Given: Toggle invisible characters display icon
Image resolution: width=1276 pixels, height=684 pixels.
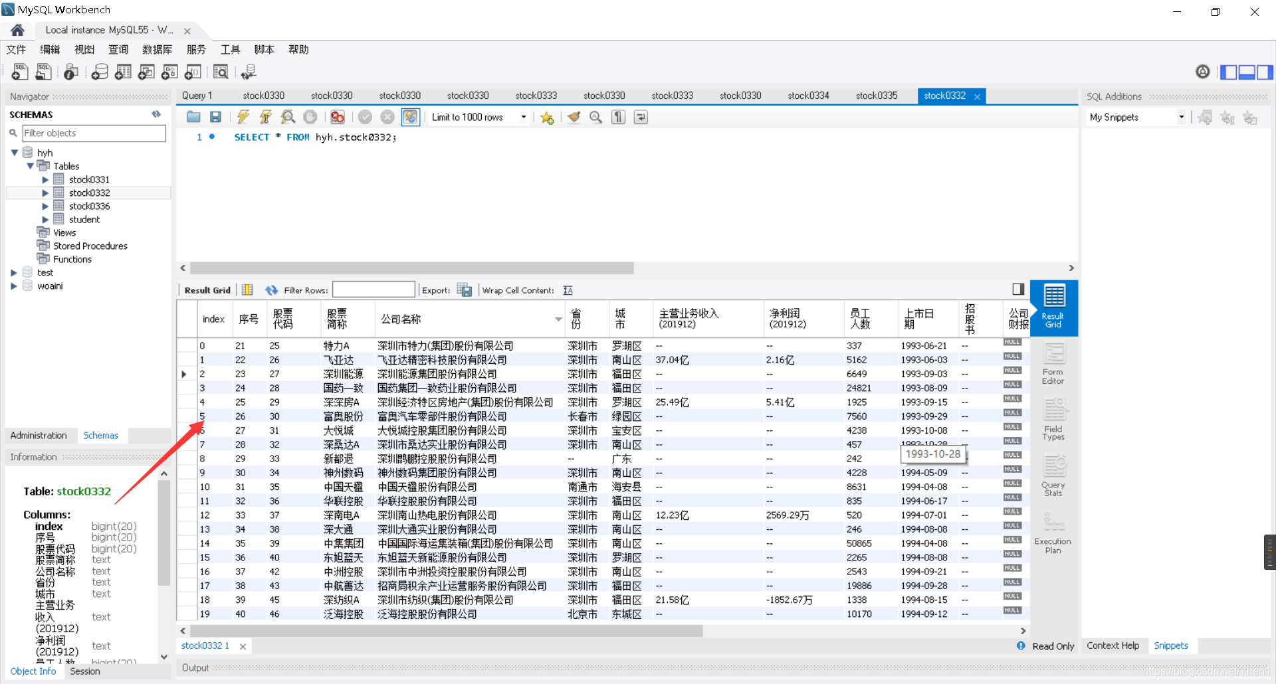Looking at the screenshot, I should pyautogui.click(x=619, y=117).
